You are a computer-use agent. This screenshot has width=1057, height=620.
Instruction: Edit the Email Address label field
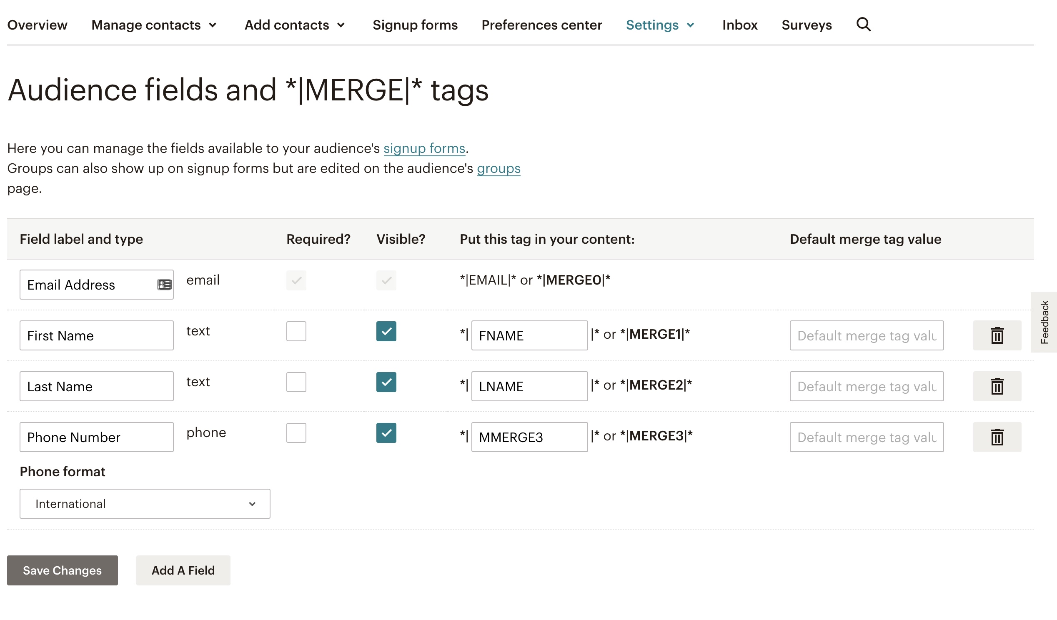tap(96, 285)
